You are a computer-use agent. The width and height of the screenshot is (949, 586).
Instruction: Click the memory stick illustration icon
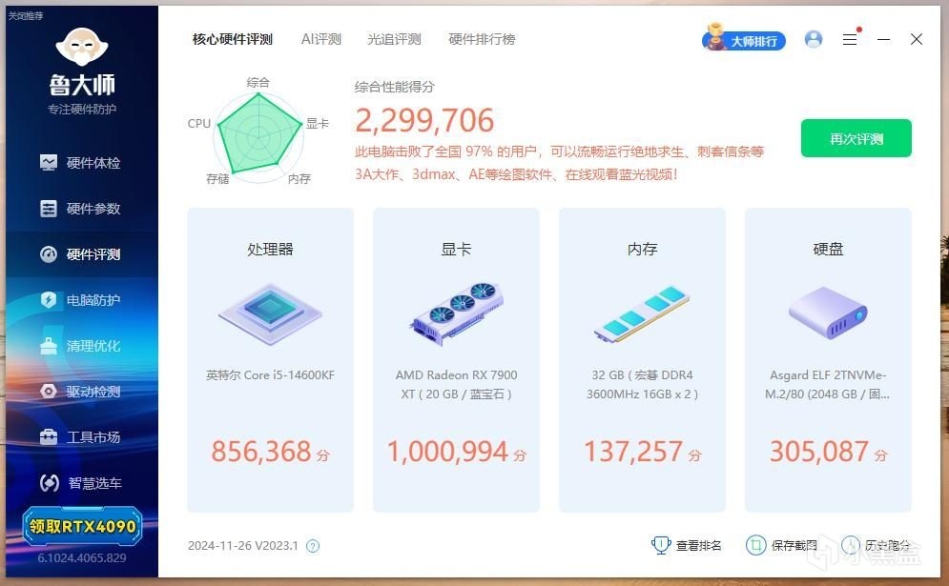click(642, 313)
